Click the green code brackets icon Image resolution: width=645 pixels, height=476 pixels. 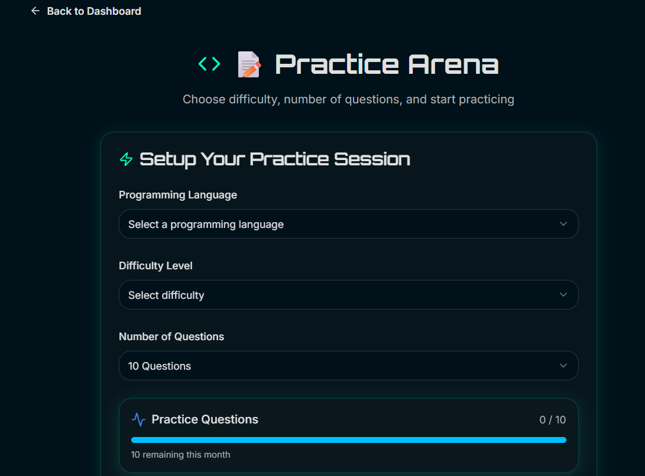point(209,64)
